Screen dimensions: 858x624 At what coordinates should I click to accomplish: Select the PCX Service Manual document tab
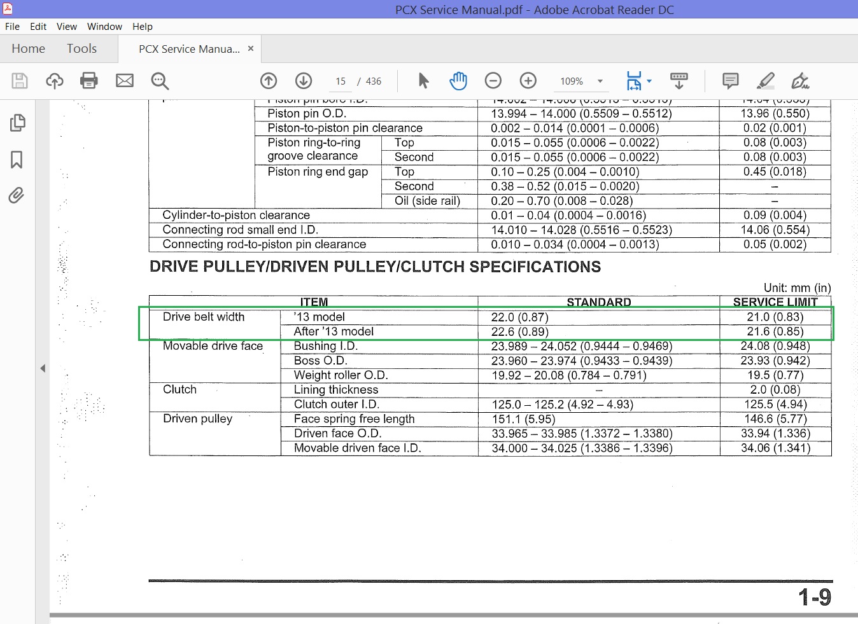(190, 49)
